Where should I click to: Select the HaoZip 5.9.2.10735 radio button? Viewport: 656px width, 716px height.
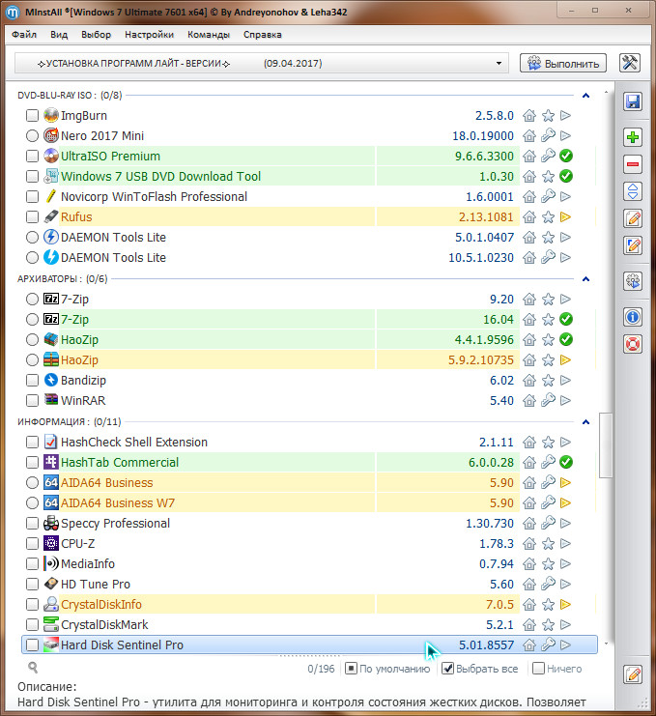tap(32, 359)
